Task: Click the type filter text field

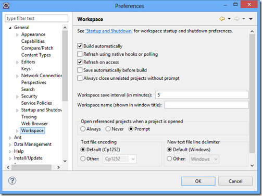Action: pos(36,18)
